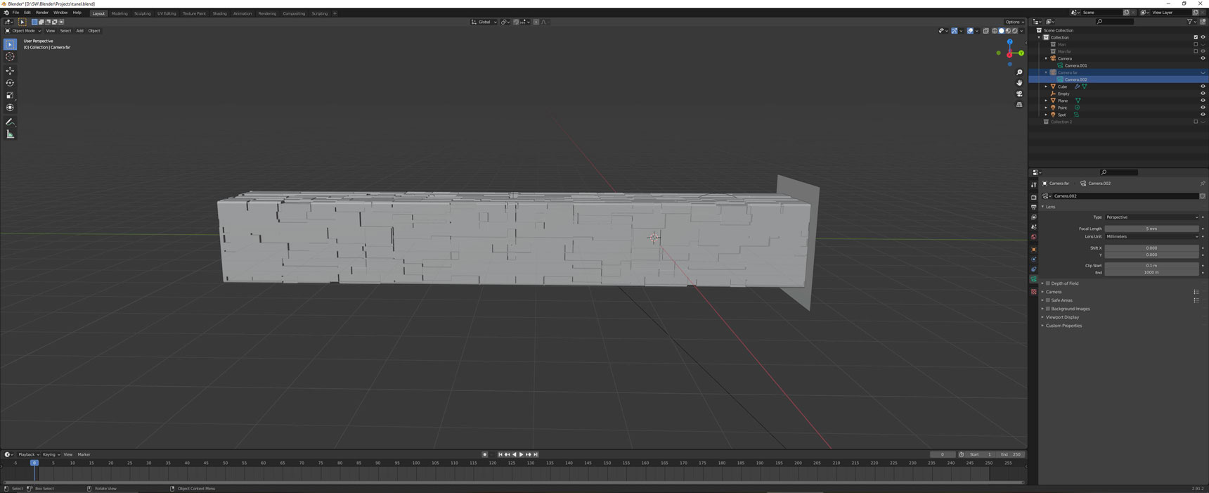
Task: Click the Focal Length value field
Action: [x=1151, y=229]
